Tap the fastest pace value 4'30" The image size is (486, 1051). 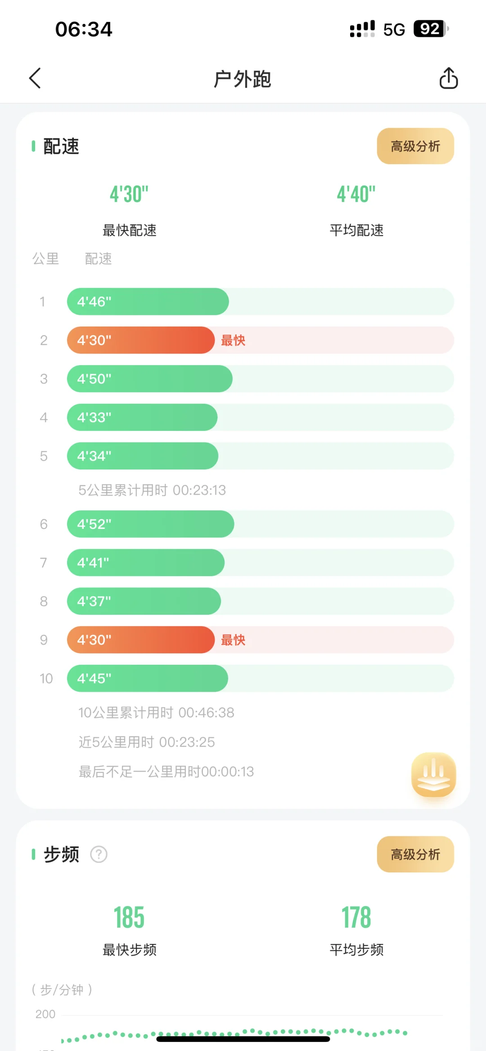(x=129, y=194)
